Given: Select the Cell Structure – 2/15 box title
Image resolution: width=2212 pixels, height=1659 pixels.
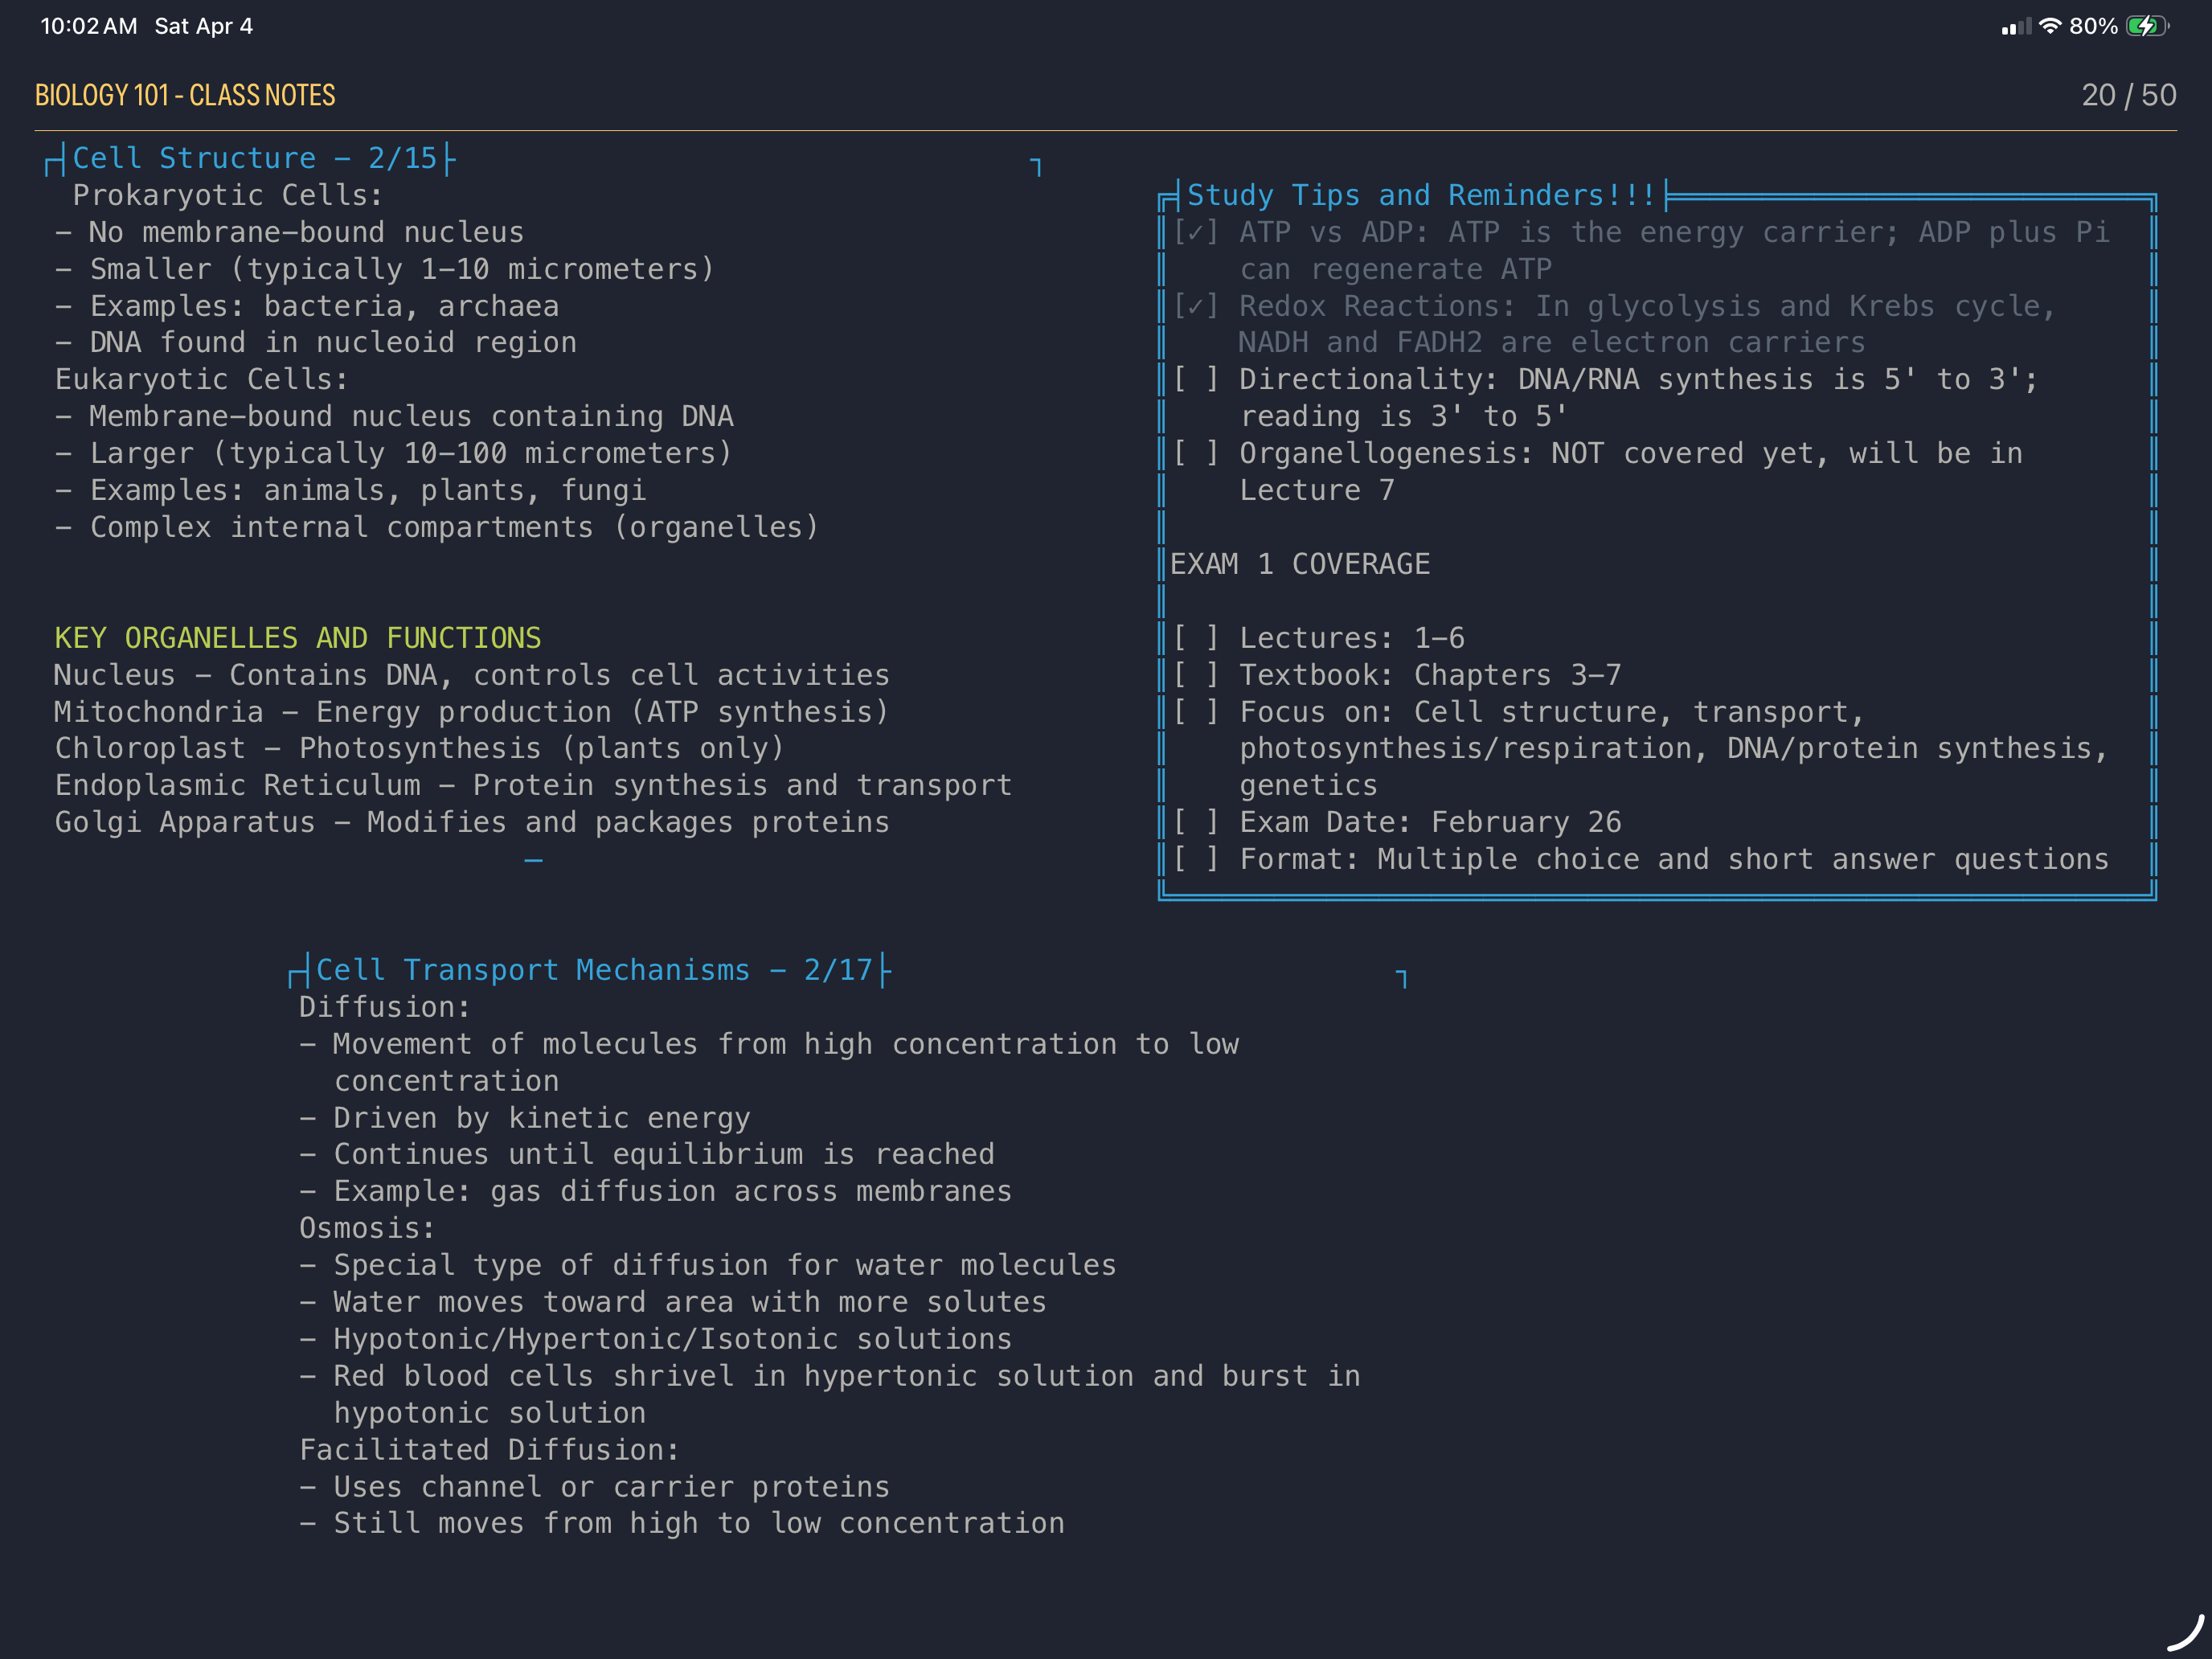Looking at the screenshot, I should point(254,158).
